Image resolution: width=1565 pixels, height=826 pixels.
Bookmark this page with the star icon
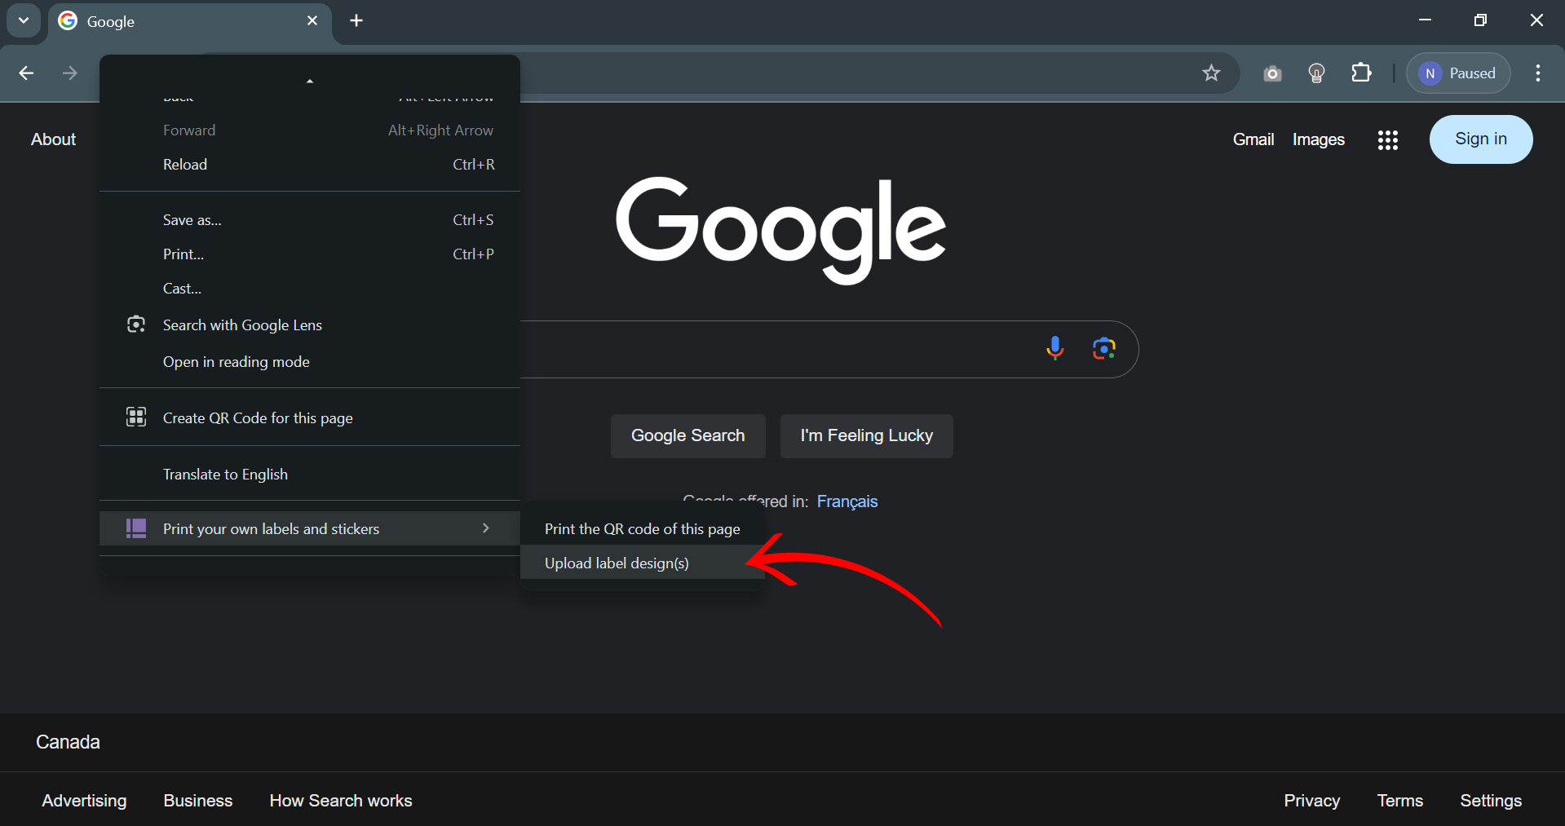coord(1211,73)
